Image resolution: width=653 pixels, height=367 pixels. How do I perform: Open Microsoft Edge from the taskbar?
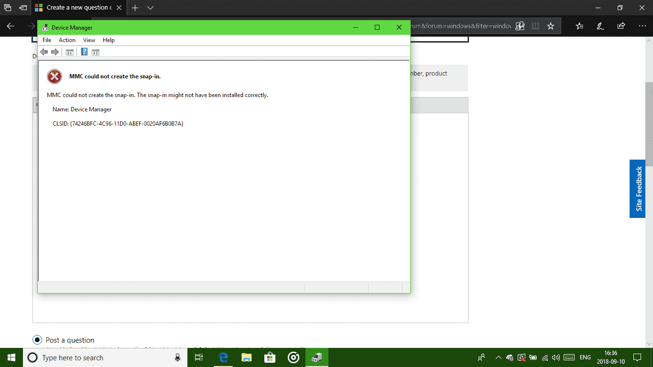223,357
